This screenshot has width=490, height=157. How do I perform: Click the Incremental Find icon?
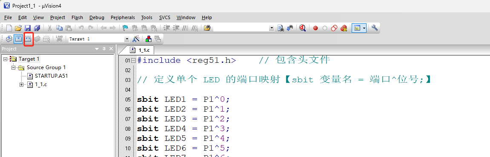290,28
